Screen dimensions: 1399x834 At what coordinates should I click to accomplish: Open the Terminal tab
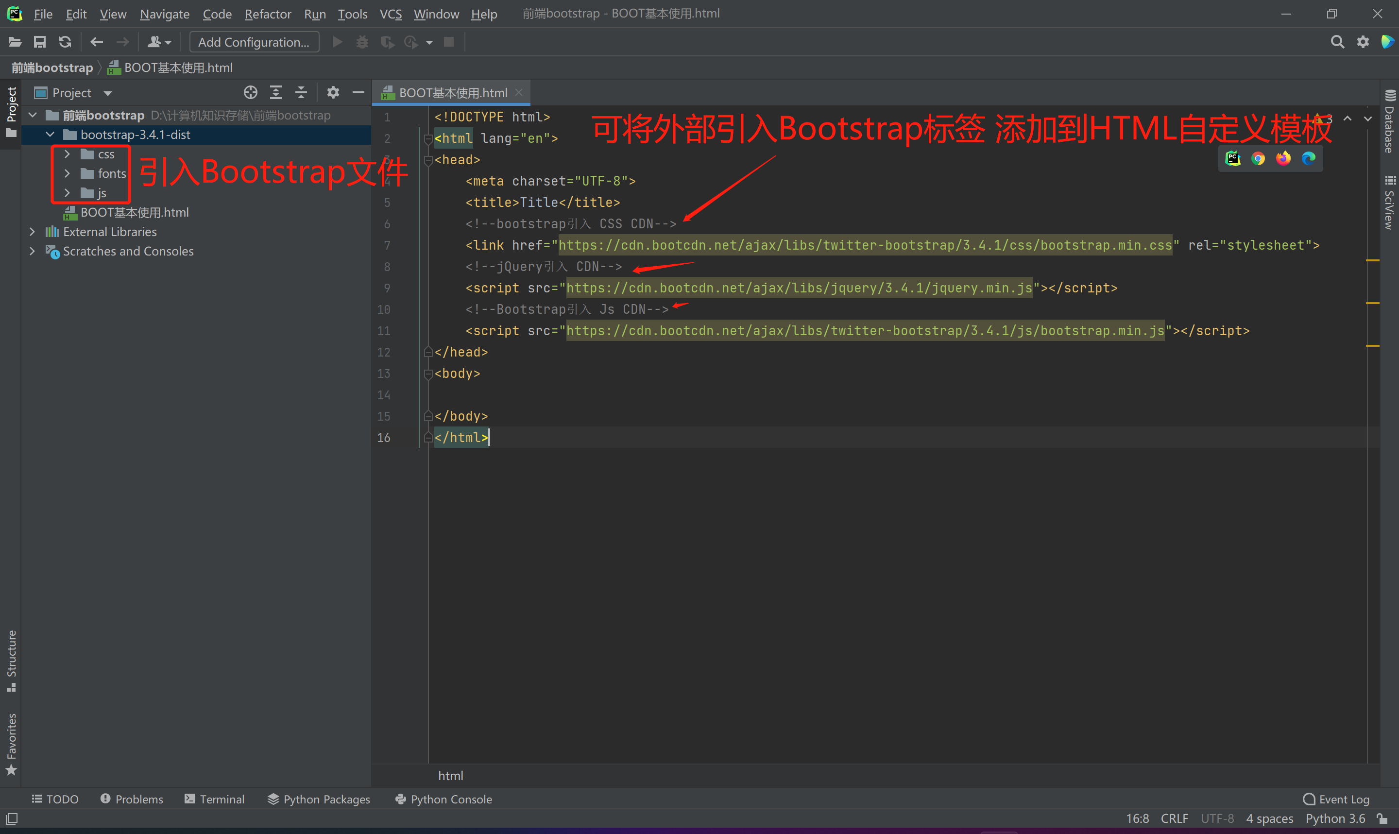pos(215,799)
